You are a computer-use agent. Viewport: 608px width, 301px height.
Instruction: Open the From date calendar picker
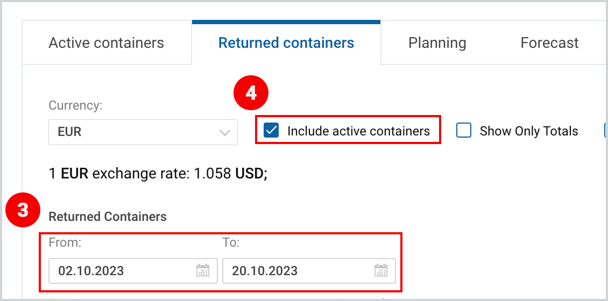pos(203,270)
